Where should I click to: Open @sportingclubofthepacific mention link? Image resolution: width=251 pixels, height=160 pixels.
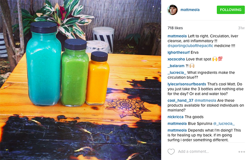coord(190,46)
